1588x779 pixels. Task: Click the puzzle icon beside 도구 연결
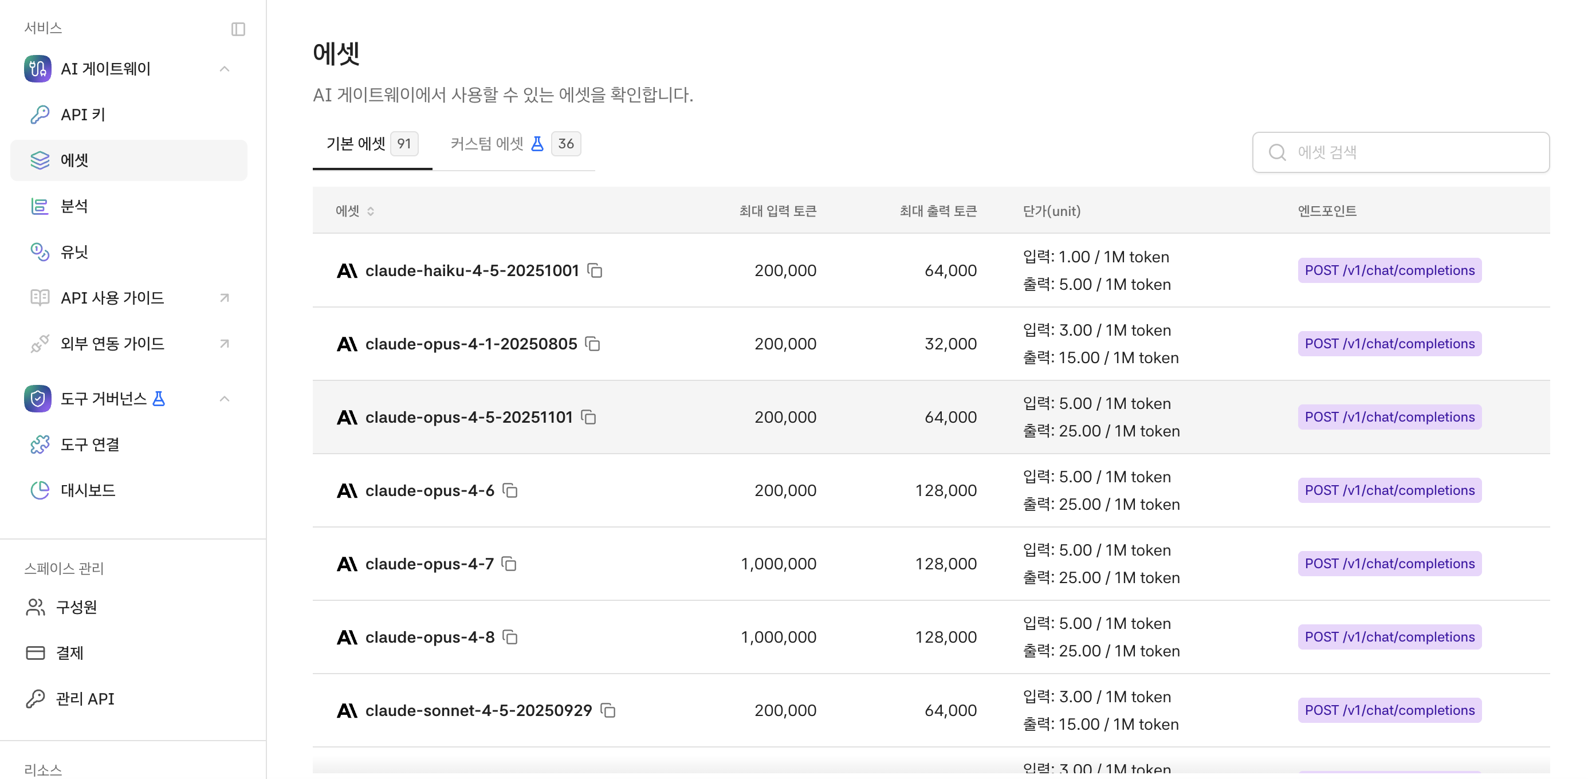(40, 444)
